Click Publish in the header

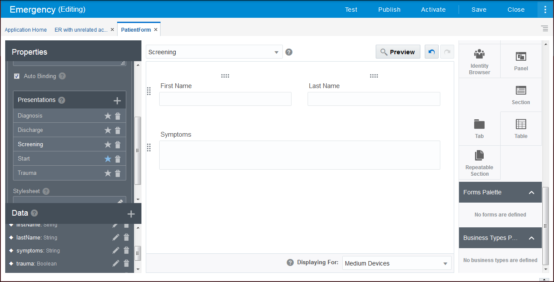(389, 10)
